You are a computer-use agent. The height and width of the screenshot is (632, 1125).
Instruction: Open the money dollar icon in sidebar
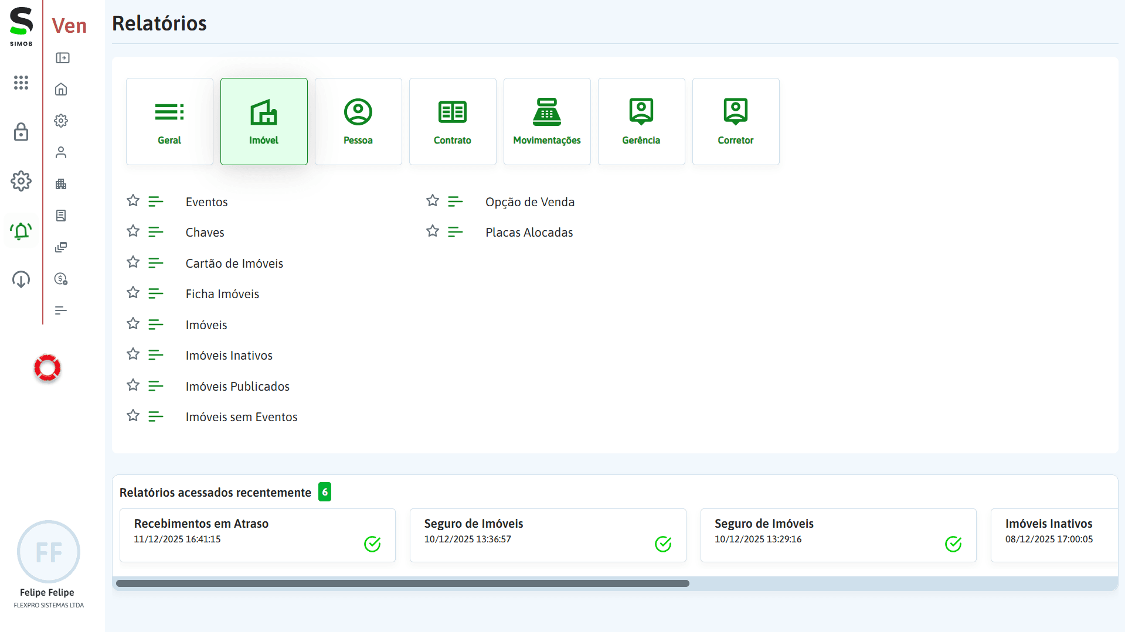click(61, 279)
